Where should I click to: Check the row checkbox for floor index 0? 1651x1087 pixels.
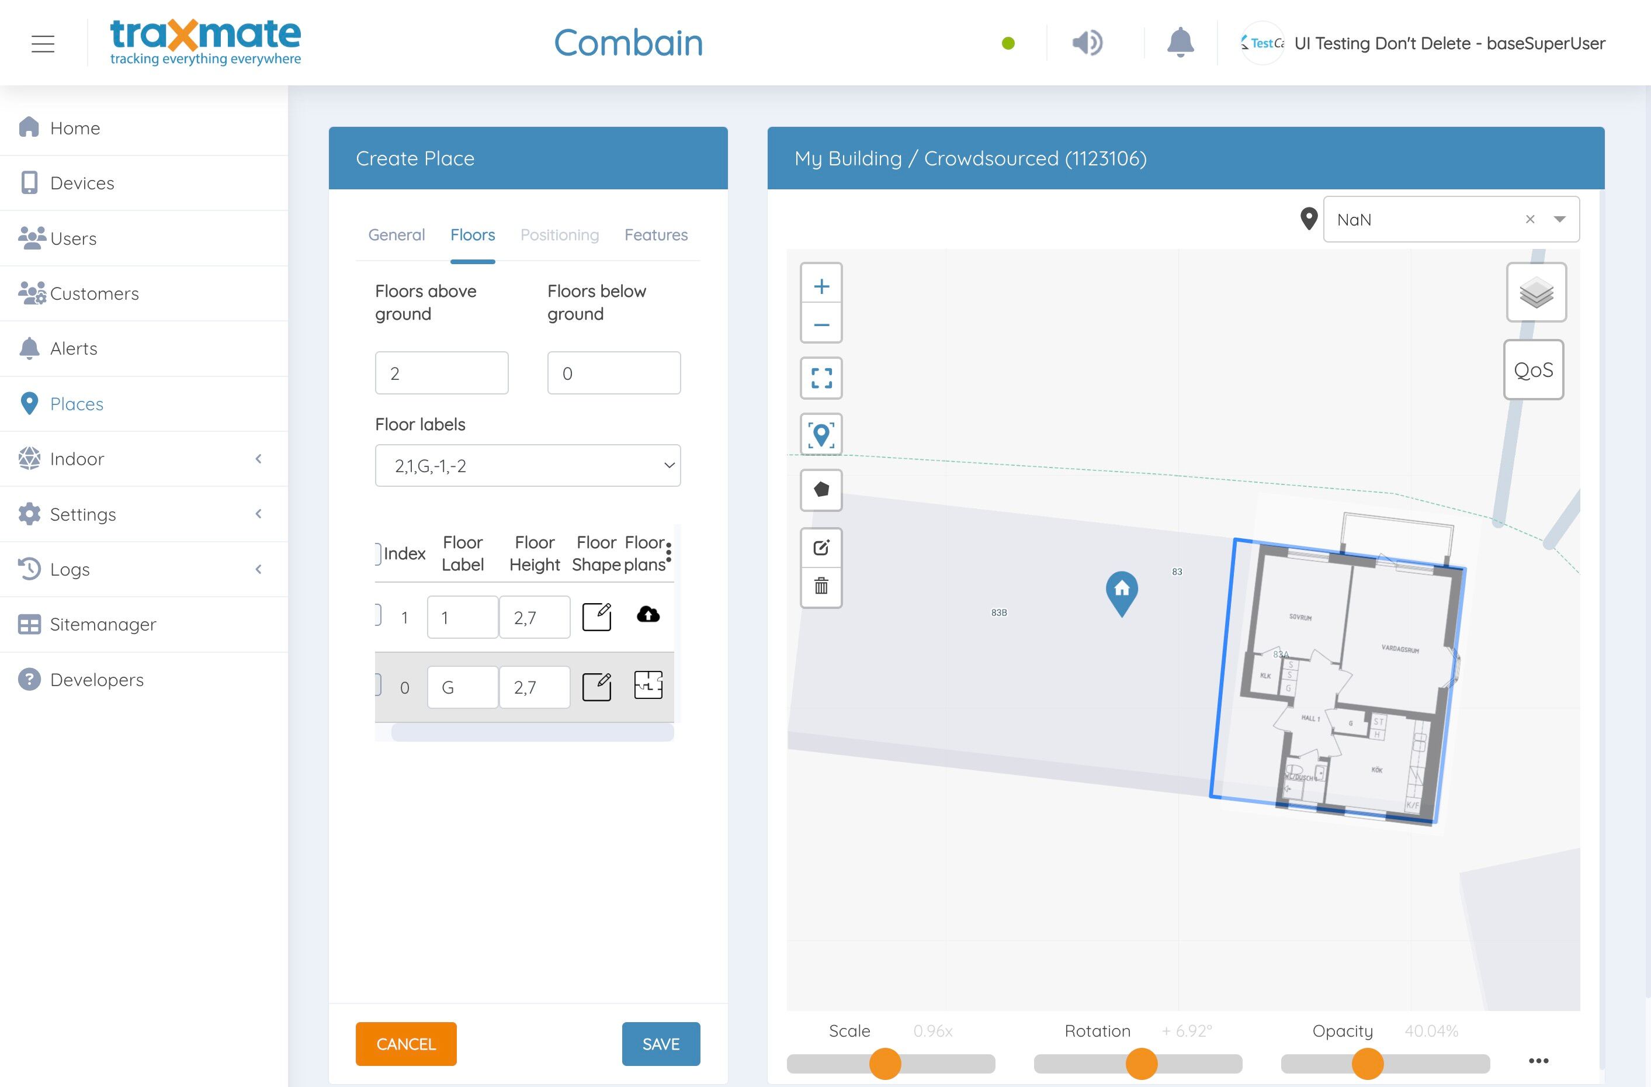click(378, 686)
